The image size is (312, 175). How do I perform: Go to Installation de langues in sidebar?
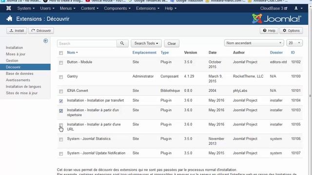click(x=23, y=87)
